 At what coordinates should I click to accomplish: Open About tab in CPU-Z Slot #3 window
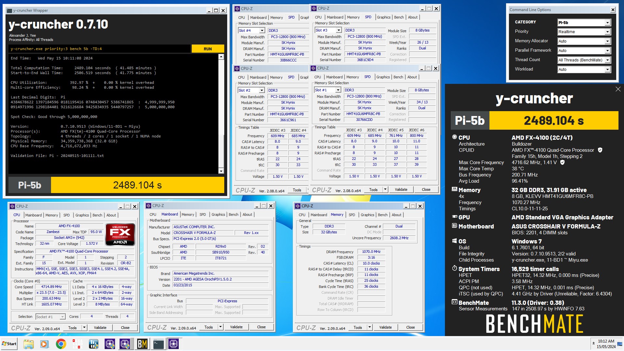[x=413, y=17]
